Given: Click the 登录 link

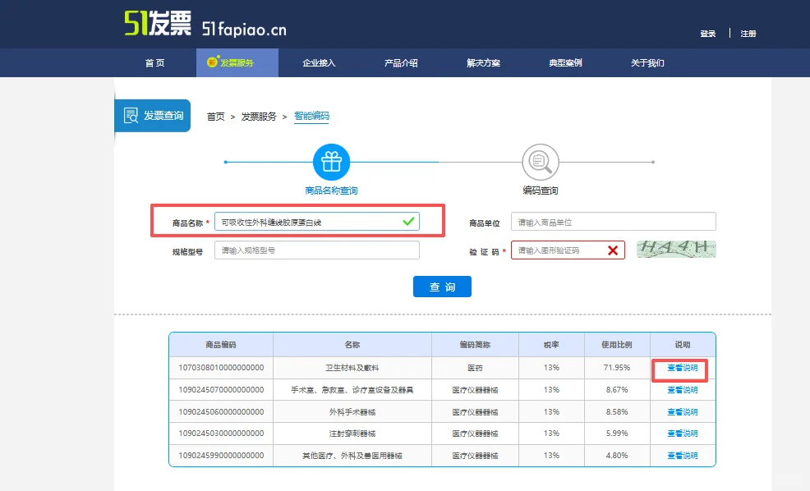Looking at the screenshot, I should coord(707,34).
